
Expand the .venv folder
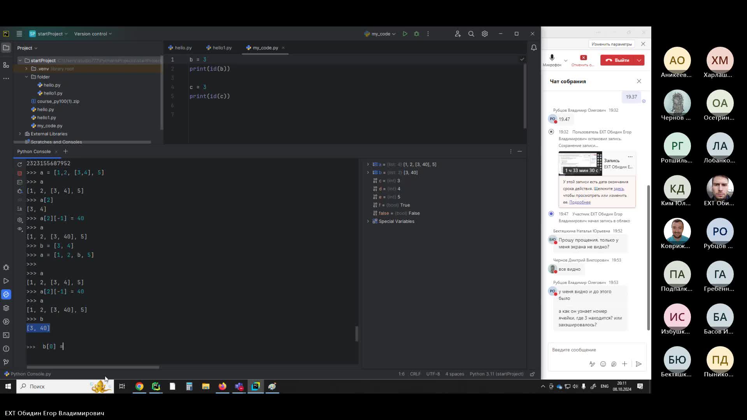point(26,69)
